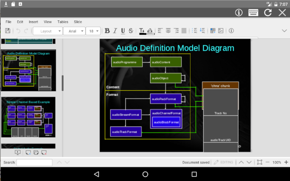Screen dimensions: 290x181
Task: Center align the text
Action: coord(168,31)
